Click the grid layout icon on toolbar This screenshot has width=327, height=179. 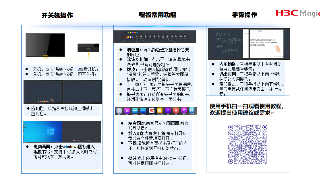pyautogui.click(x=181, y=36)
